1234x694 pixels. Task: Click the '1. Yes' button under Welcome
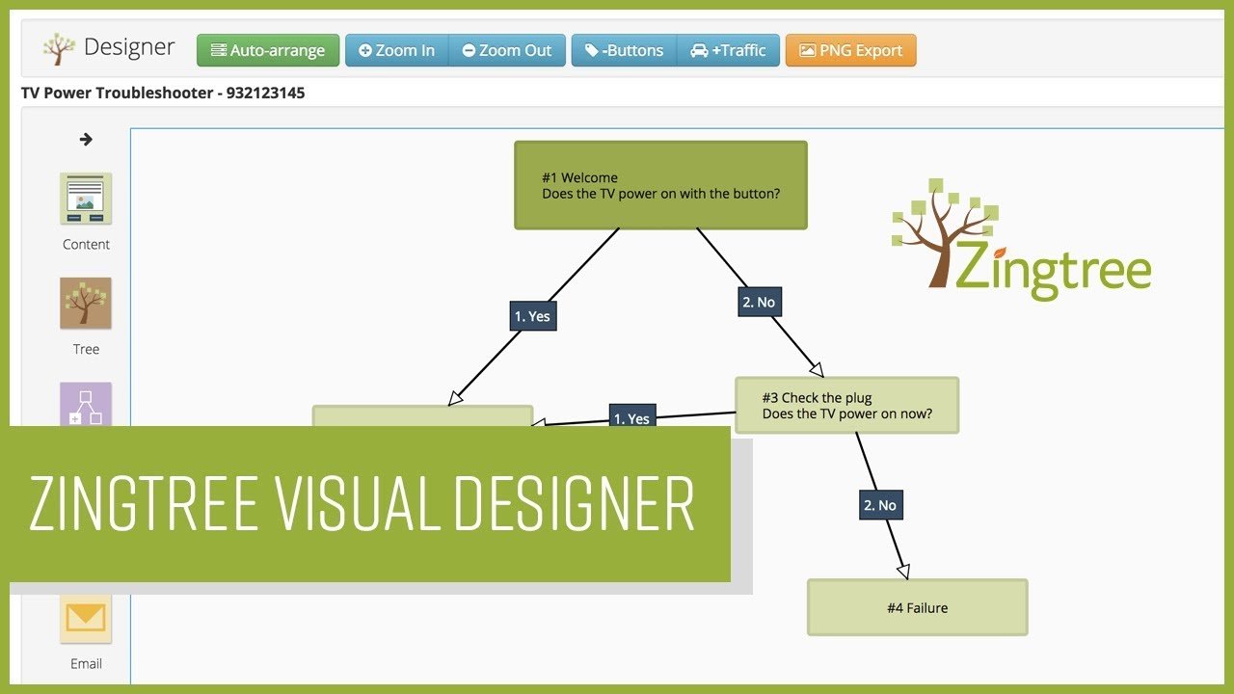tap(533, 315)
